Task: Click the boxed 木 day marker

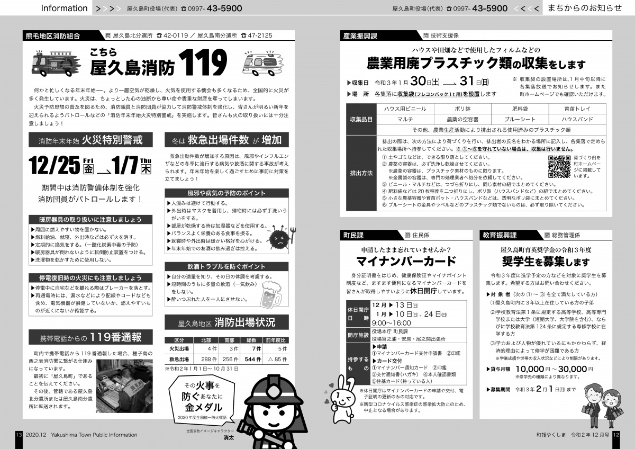Action: coord(146,169)
